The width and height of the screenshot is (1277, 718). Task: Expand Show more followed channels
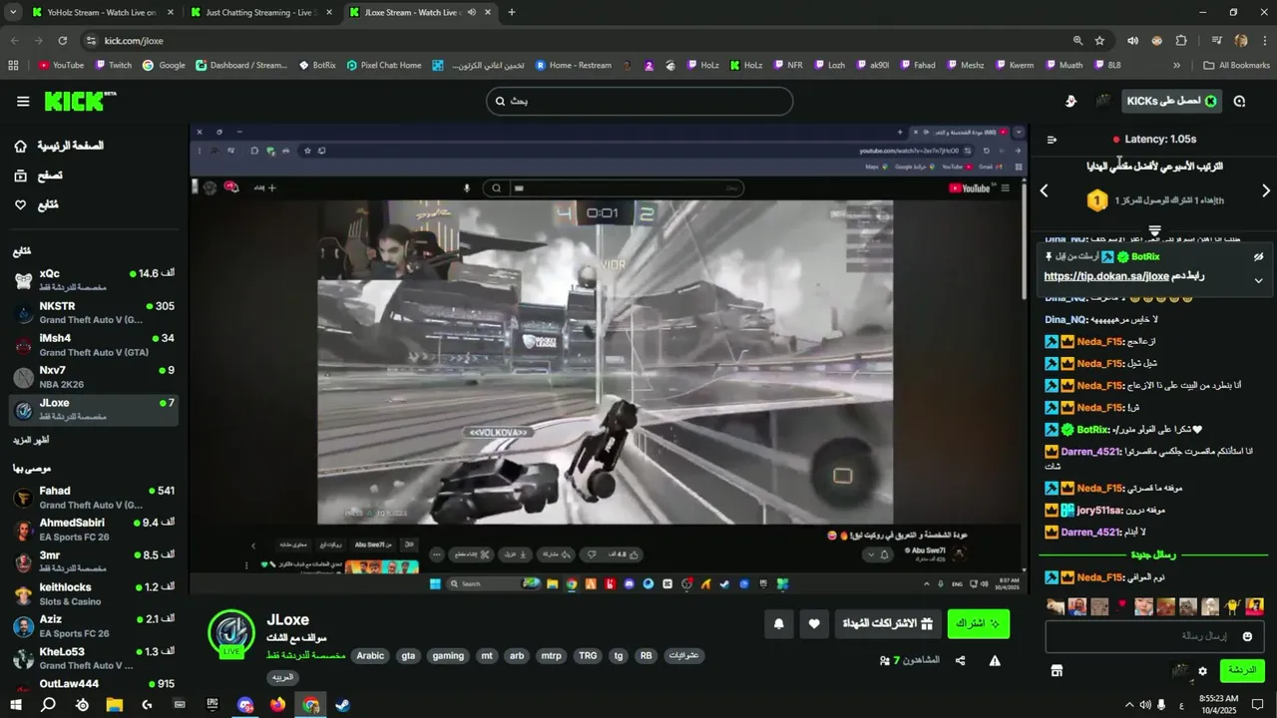point(31,440)
